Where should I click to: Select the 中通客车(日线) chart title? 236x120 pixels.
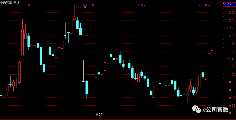coord(10,2)
